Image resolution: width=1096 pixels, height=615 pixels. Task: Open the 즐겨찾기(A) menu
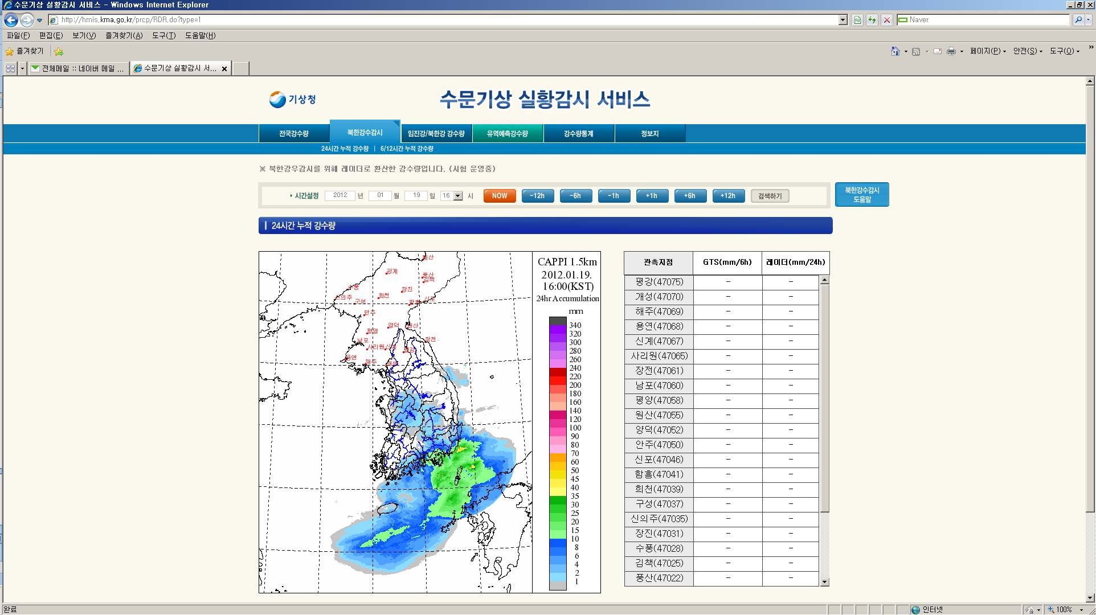pos(124,35)
